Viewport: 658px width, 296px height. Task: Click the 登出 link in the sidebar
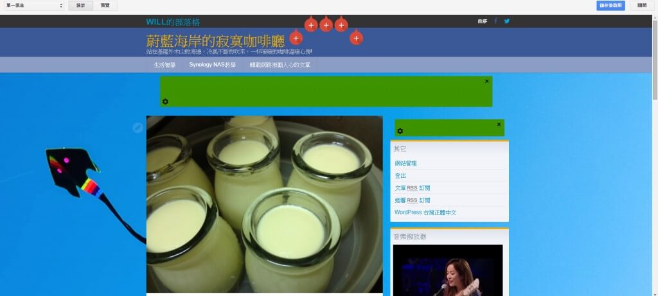[400, 176]
